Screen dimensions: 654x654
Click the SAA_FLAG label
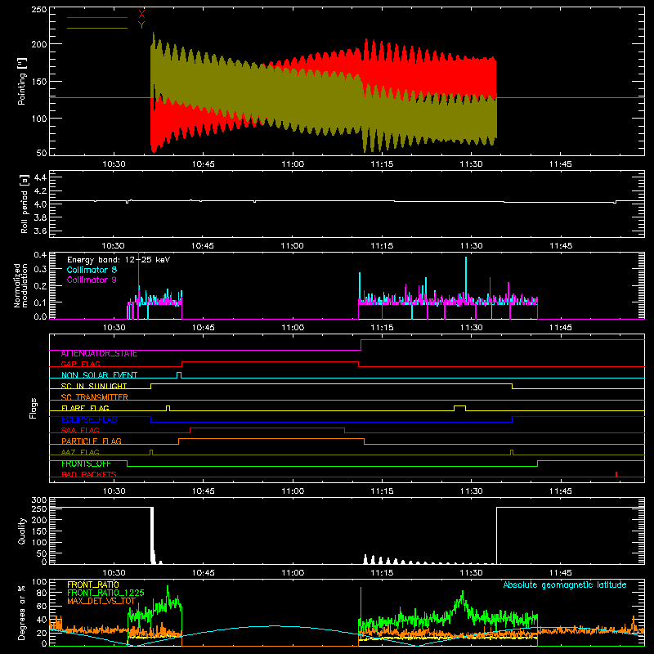click(80, 430)
